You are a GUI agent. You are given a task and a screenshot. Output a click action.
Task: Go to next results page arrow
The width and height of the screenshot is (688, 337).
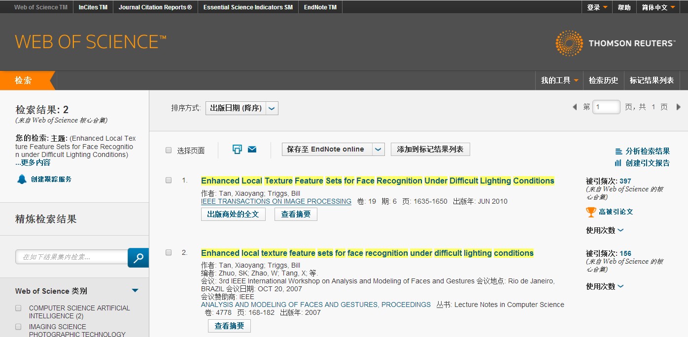pyautogui.click(x=679, y=107)
